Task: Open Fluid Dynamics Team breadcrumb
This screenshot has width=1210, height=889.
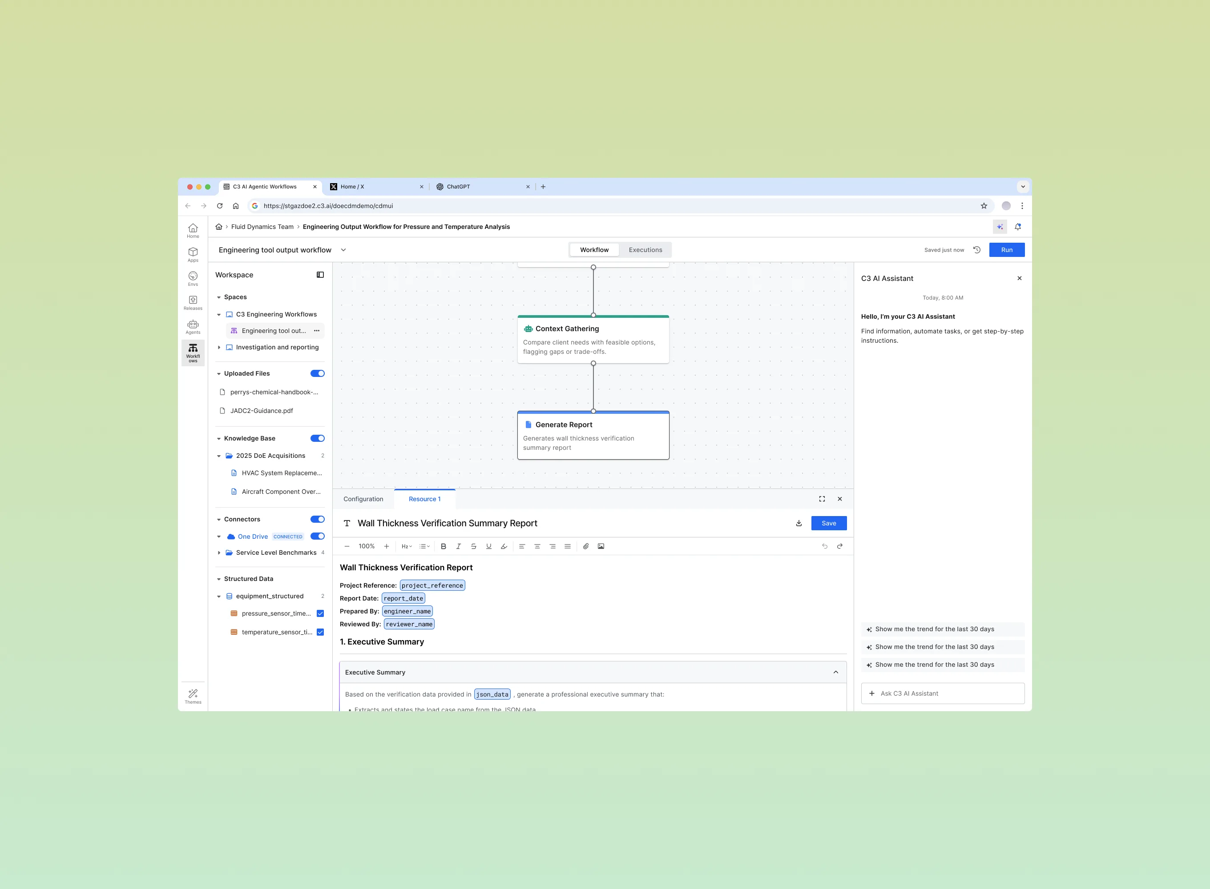Action: pos(262,227)
